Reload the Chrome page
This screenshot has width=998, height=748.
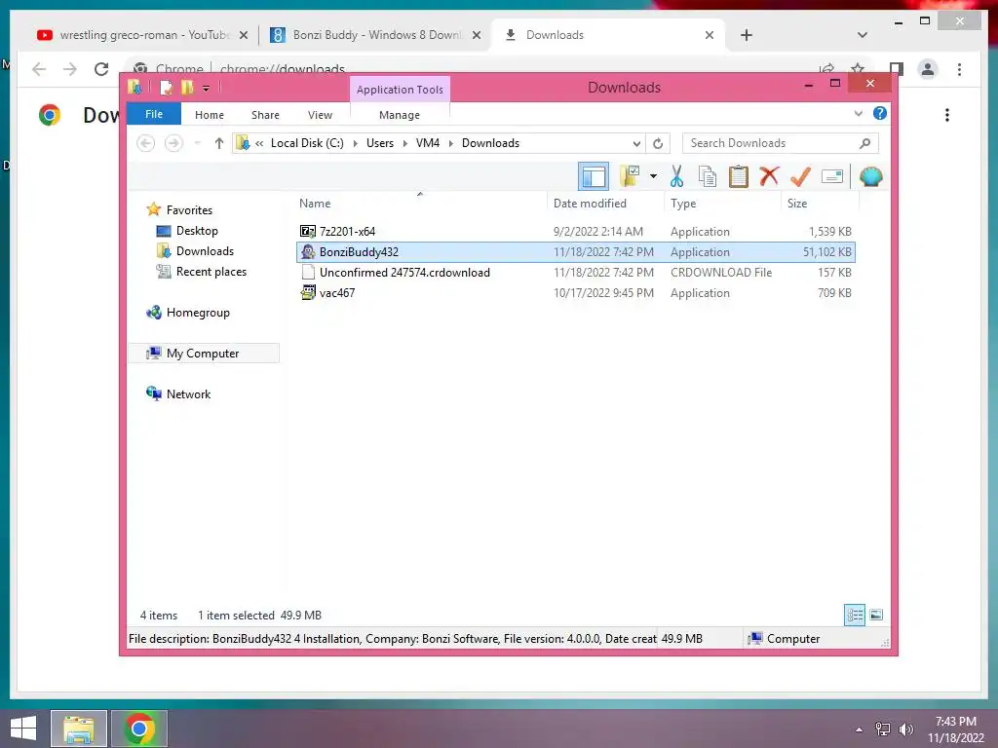coord(101,69)
